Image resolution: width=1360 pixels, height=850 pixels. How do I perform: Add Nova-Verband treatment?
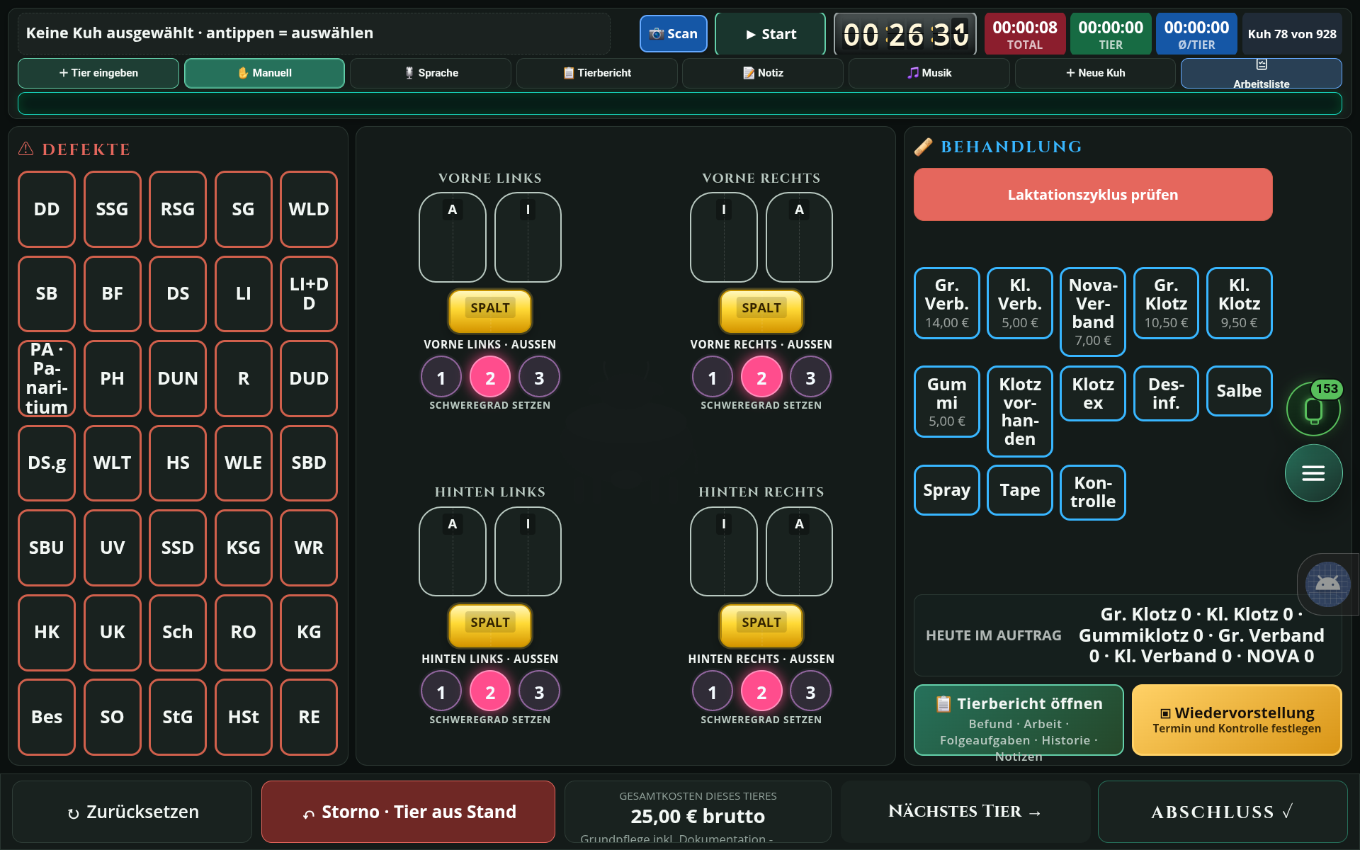coord(1093,312)
